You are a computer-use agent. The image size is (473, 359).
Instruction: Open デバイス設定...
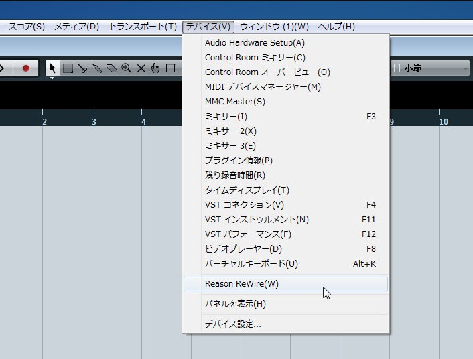[285, 324]
